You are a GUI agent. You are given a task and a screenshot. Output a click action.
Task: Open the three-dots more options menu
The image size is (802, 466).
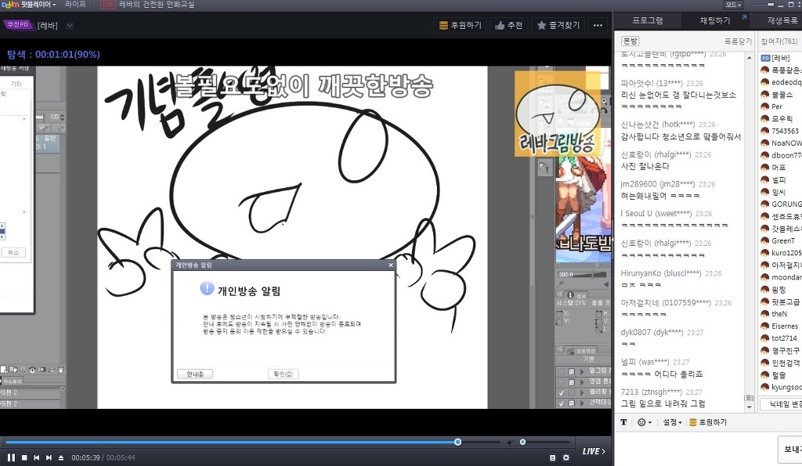pyautogui.click(x=598, y=25)
